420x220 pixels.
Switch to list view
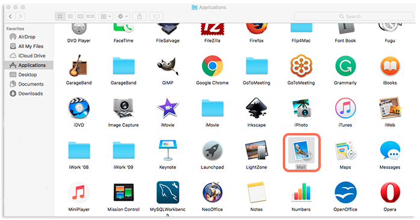[70, 16]
